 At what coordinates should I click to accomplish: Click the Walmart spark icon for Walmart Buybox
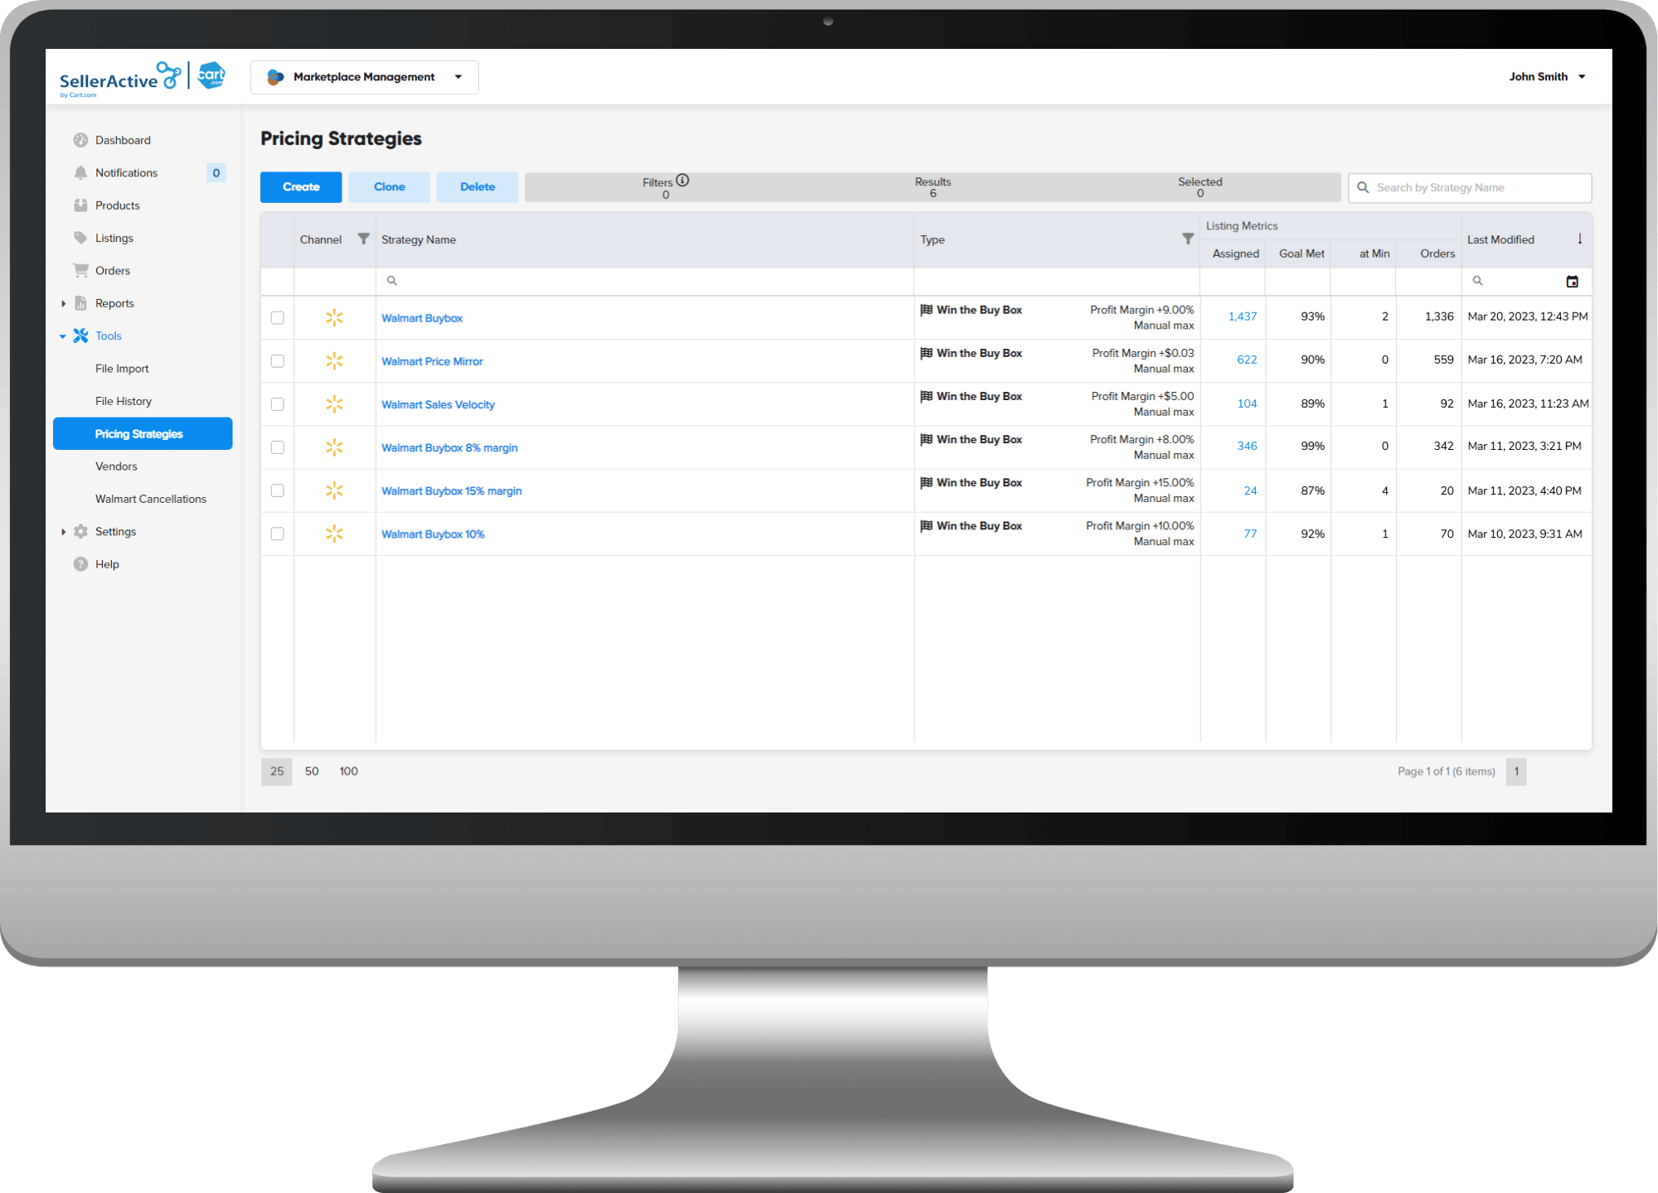334,317
